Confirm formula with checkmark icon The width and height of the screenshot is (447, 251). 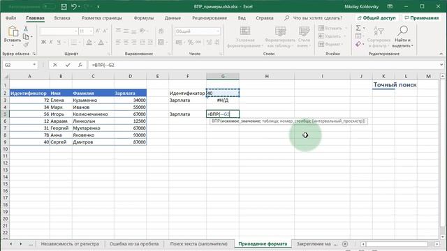(68, 65)
